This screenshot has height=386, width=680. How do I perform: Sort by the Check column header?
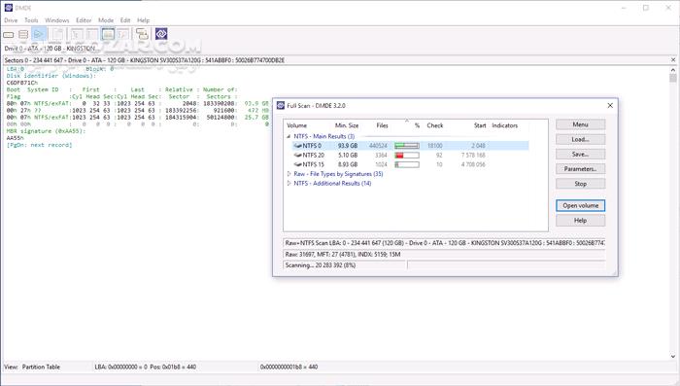[x=435, y=125]
